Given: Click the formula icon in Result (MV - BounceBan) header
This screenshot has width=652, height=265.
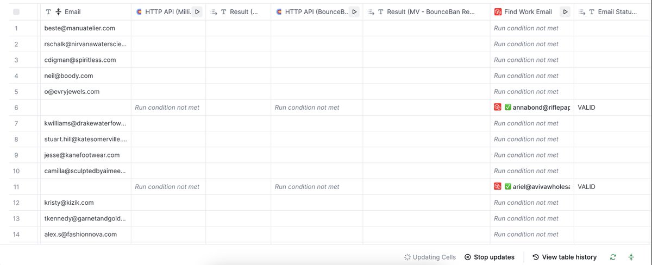Looking at the screenshot, I should pos(371,11).
